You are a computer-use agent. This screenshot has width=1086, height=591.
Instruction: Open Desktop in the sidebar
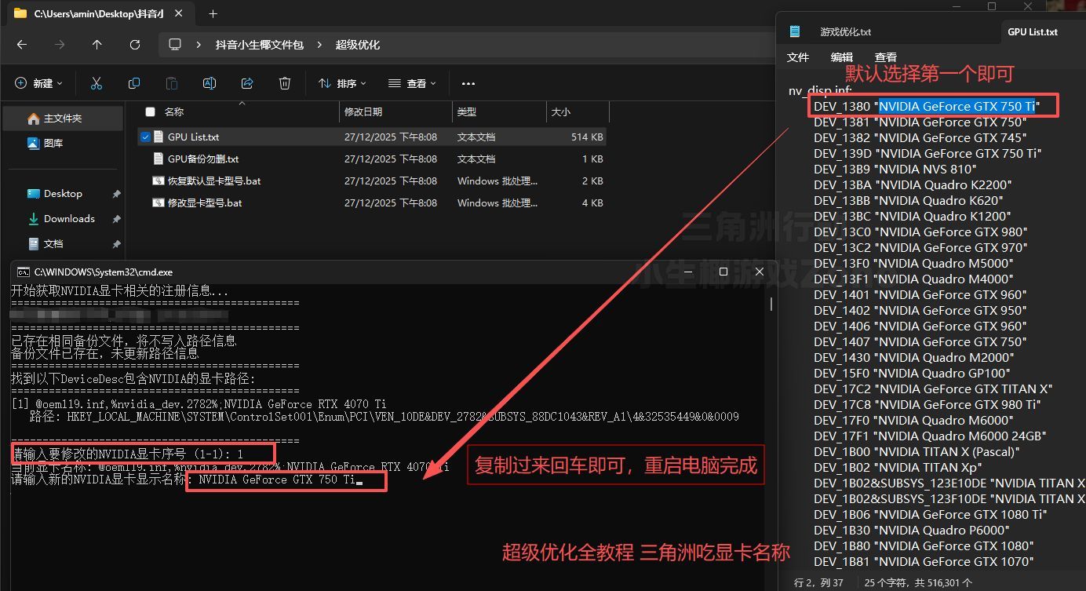(63, 194)
